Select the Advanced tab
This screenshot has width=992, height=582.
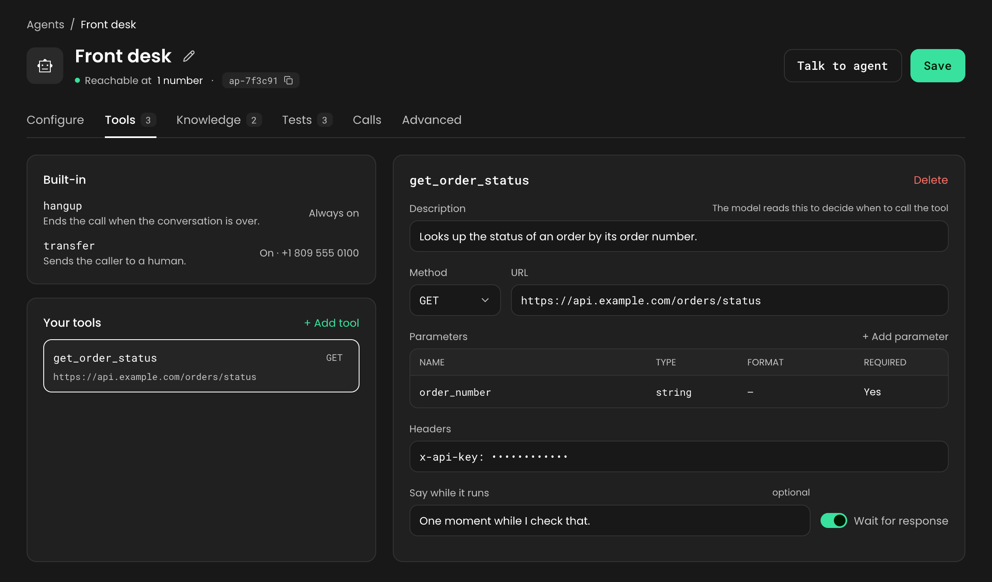click(432, 120)
